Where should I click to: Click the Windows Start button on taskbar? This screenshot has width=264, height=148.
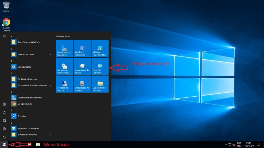(x=4, y=144)
